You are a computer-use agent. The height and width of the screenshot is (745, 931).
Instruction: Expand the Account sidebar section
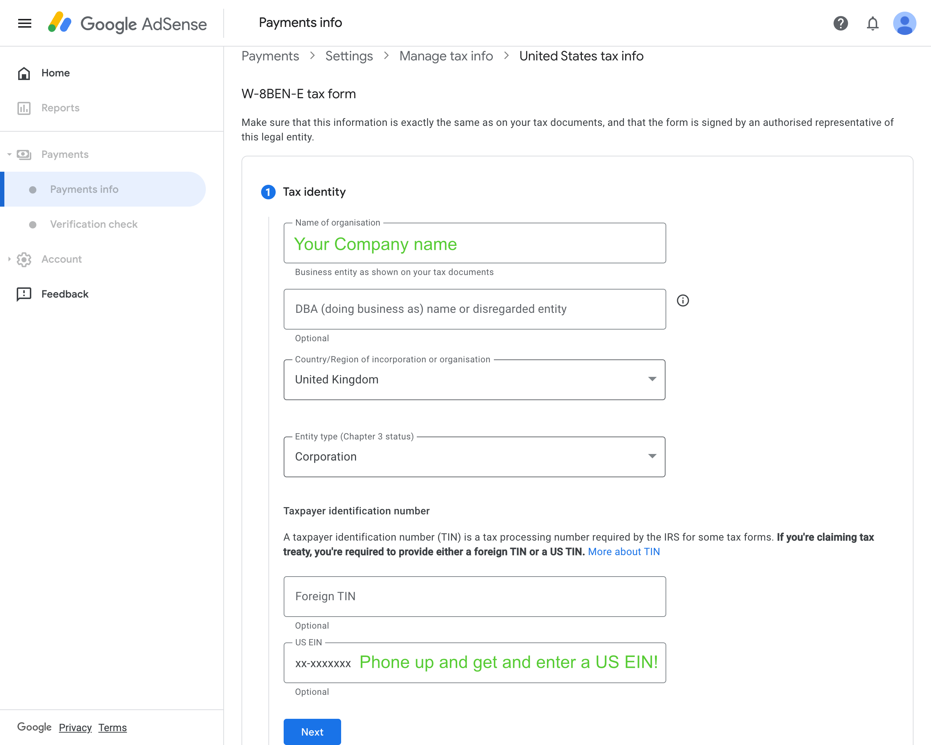pos(9,259)
